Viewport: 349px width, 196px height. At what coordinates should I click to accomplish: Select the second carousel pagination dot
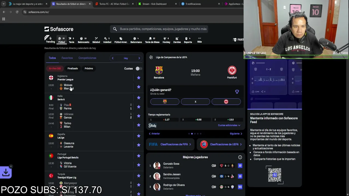click(x=192, y=134)
